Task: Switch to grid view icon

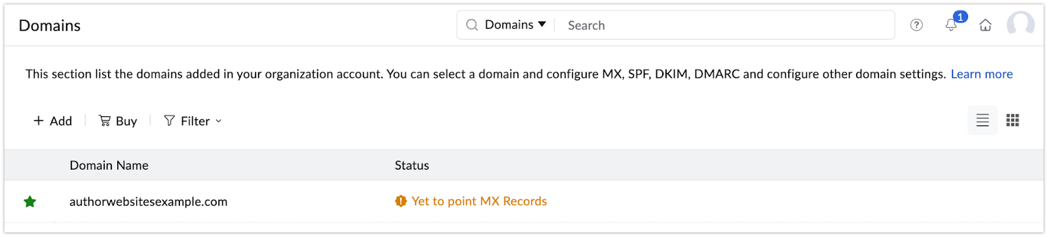Action: 1013,120
